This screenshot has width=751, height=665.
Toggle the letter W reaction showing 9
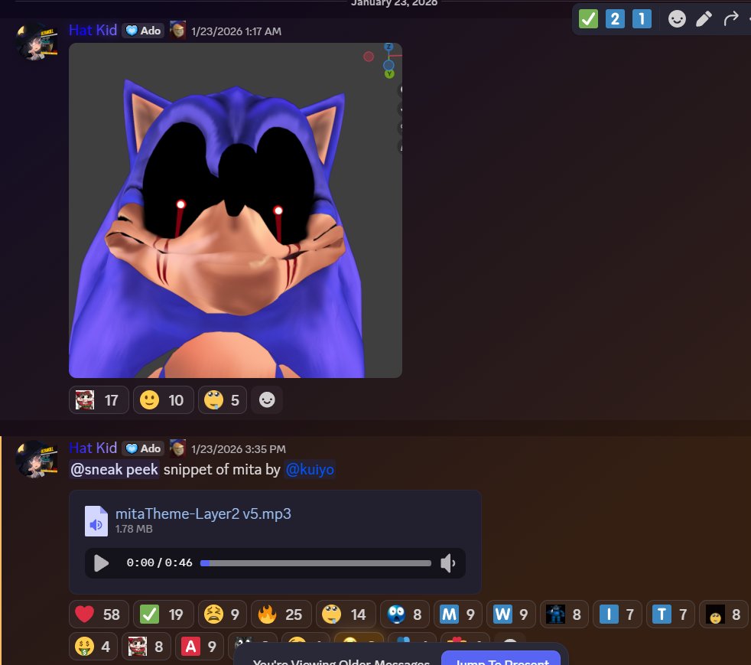coord(511,614)
